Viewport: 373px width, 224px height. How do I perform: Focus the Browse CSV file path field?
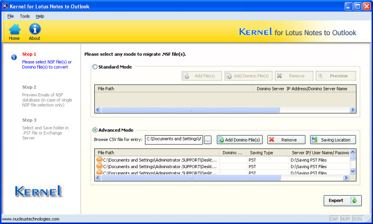(x=174, y=139)
